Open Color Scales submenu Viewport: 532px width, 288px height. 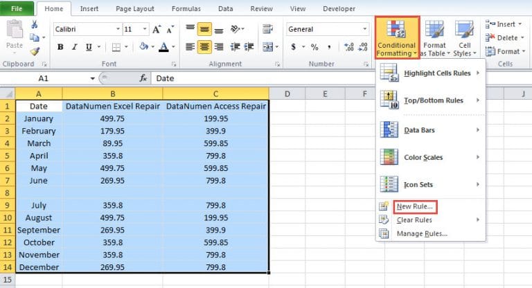click(x=431, y=157)
